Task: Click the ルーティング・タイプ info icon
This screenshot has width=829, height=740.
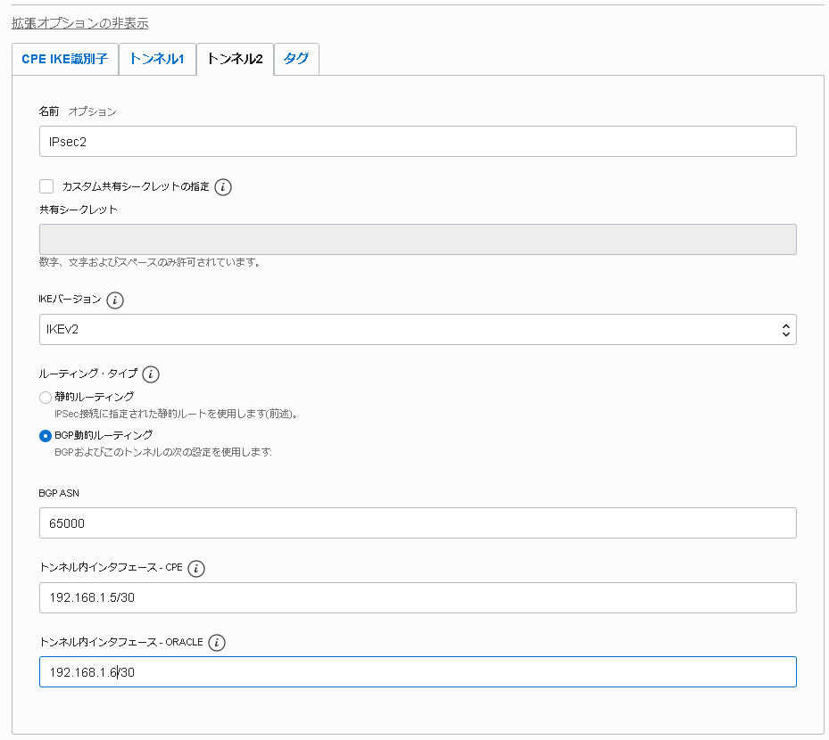Action: (x=151, y=374)
